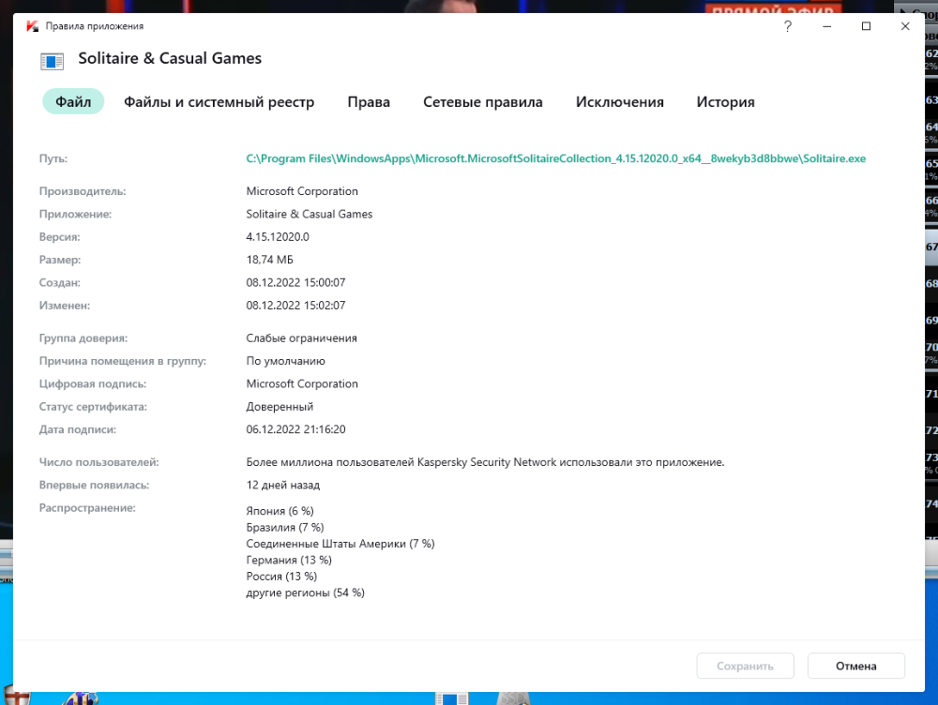Click modified date 08.12.2022 15:02:07

pyautogui.click(x=295, y=305)
